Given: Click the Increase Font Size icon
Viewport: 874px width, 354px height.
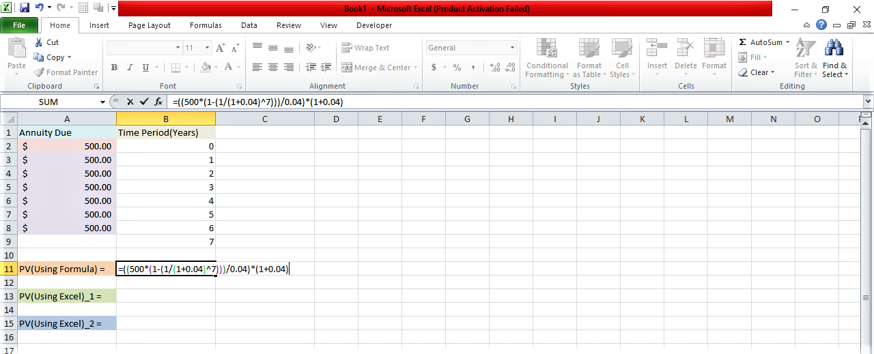Looking at the screenshot, I should click(x=221, y=48).
